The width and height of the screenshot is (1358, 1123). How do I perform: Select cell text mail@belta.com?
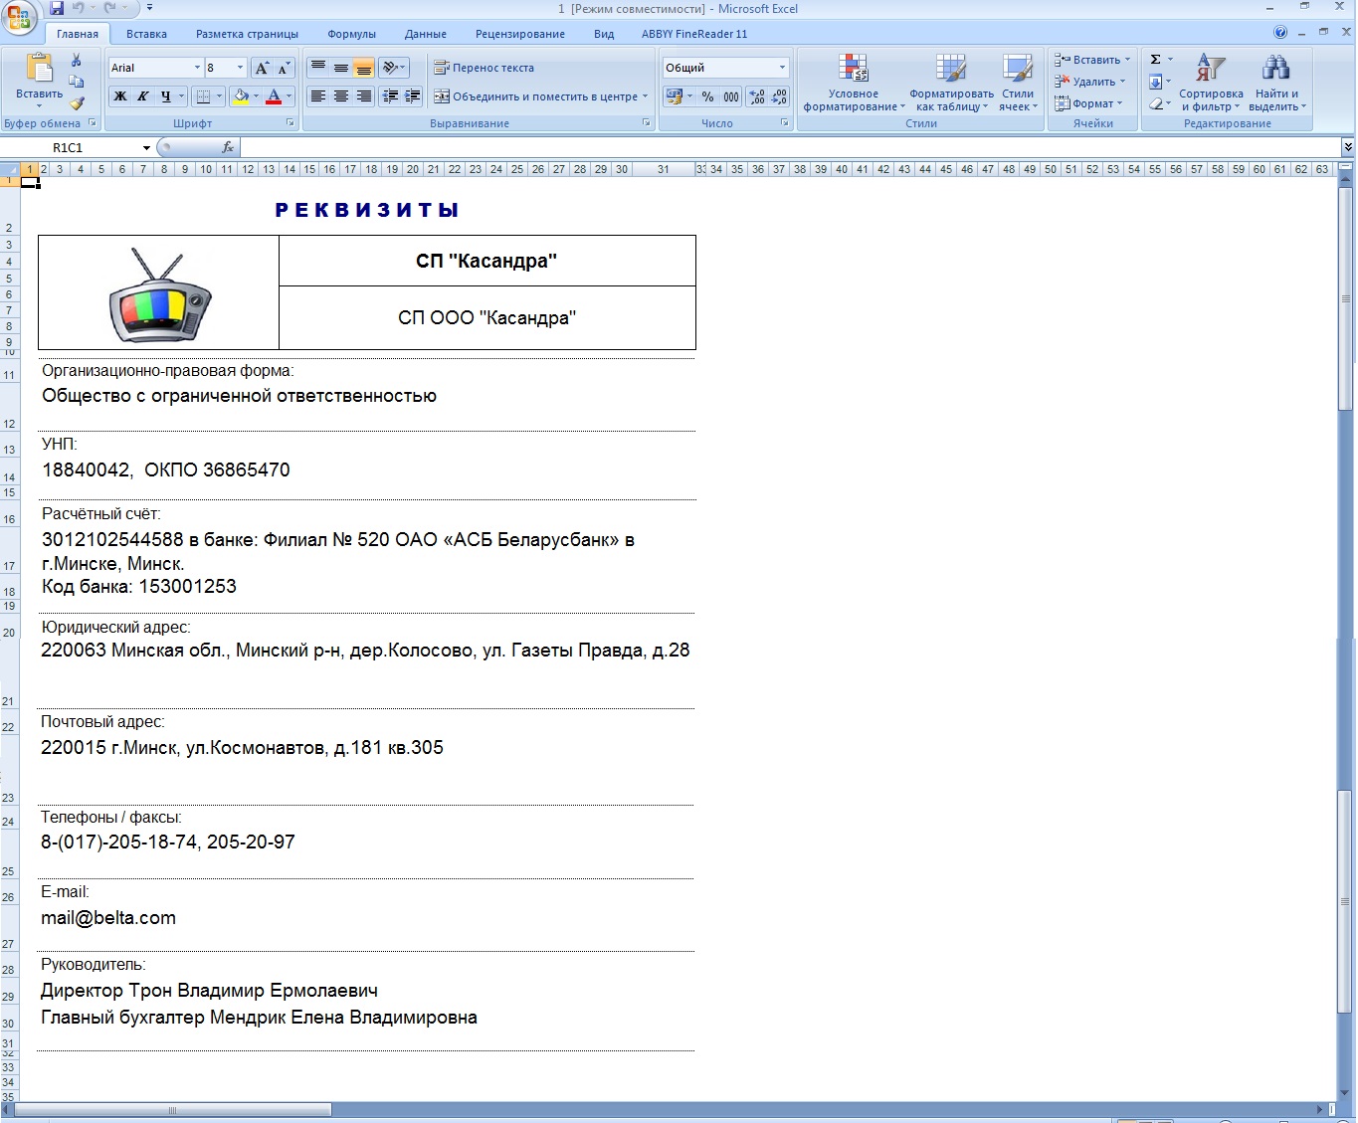tap(108, 918)
